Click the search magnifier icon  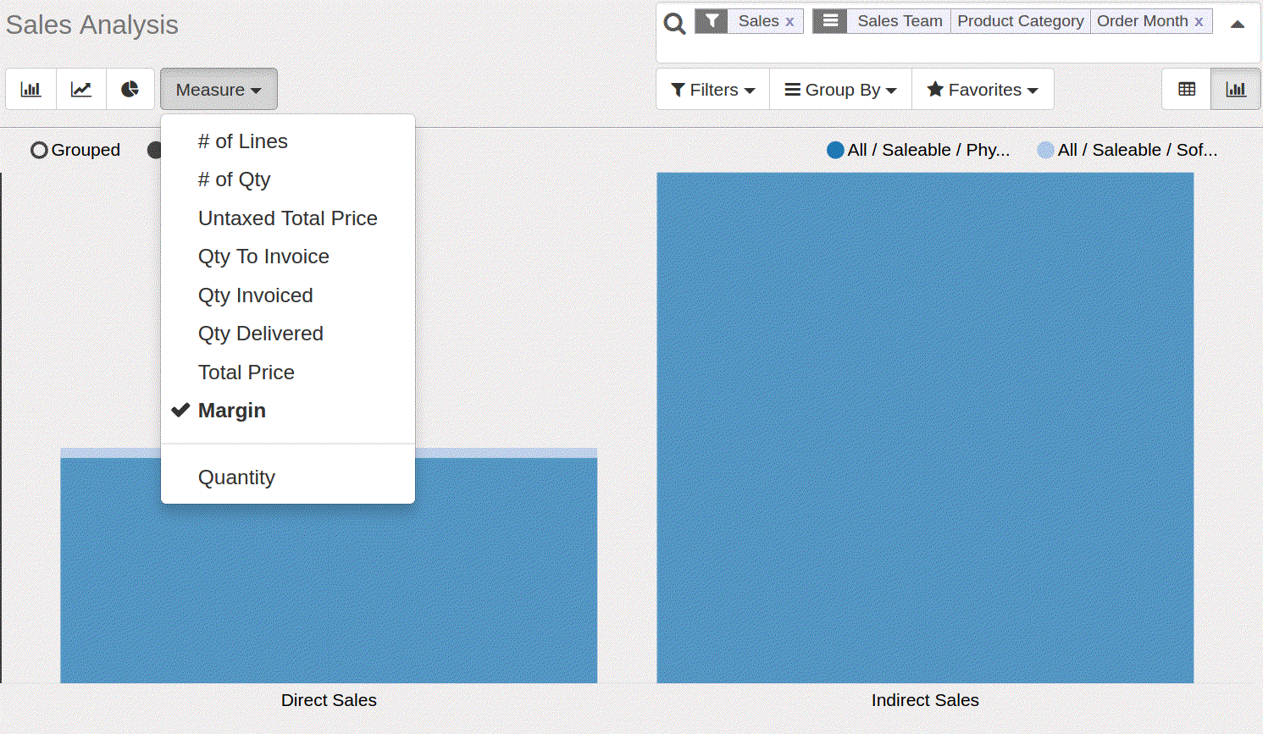pos(674,23)
